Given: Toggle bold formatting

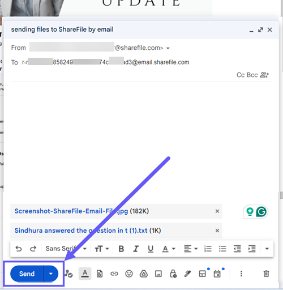Looking at the screenshot, I should click(121, 249).
